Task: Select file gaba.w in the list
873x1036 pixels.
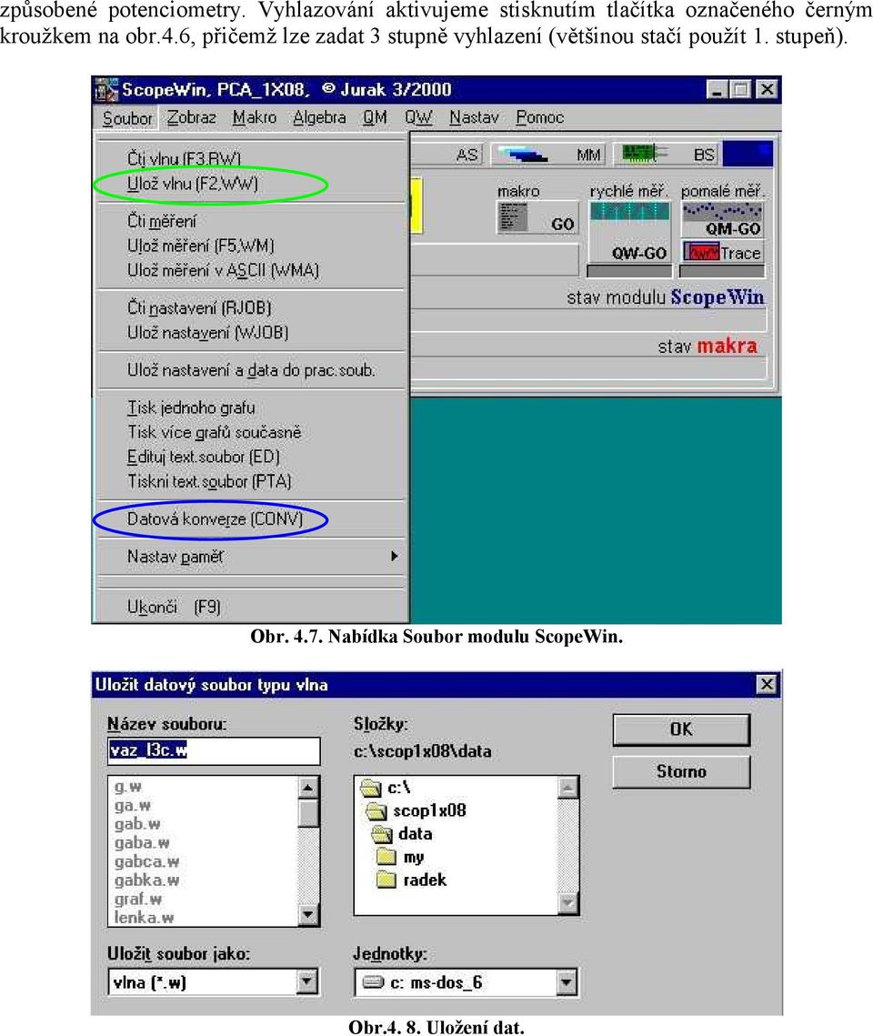Action: click(142, 842)
